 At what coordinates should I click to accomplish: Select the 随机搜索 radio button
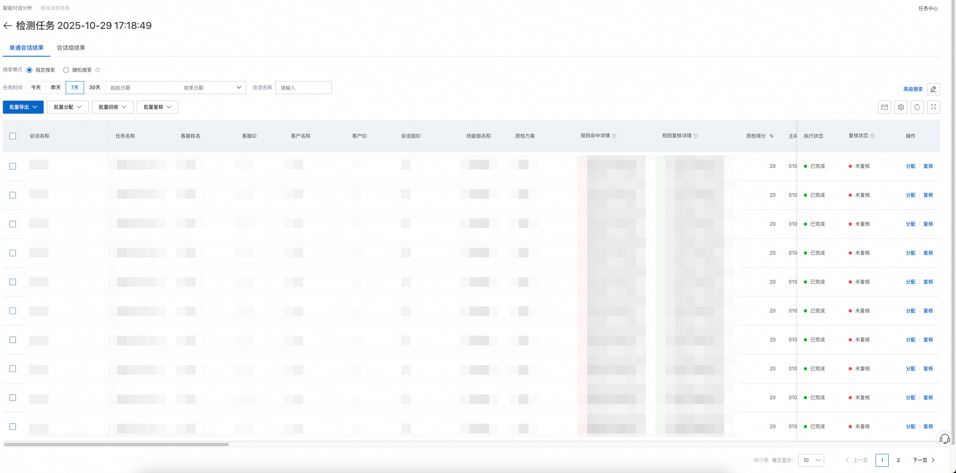coord(66,70)
